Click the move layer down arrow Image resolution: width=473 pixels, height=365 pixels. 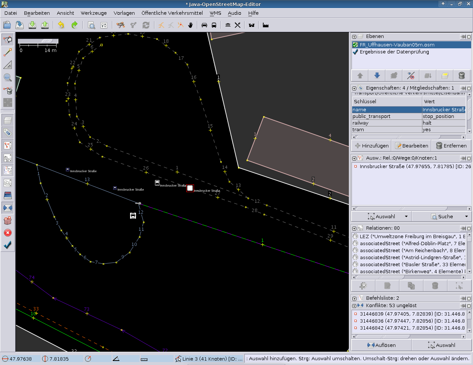pos(377,76)
